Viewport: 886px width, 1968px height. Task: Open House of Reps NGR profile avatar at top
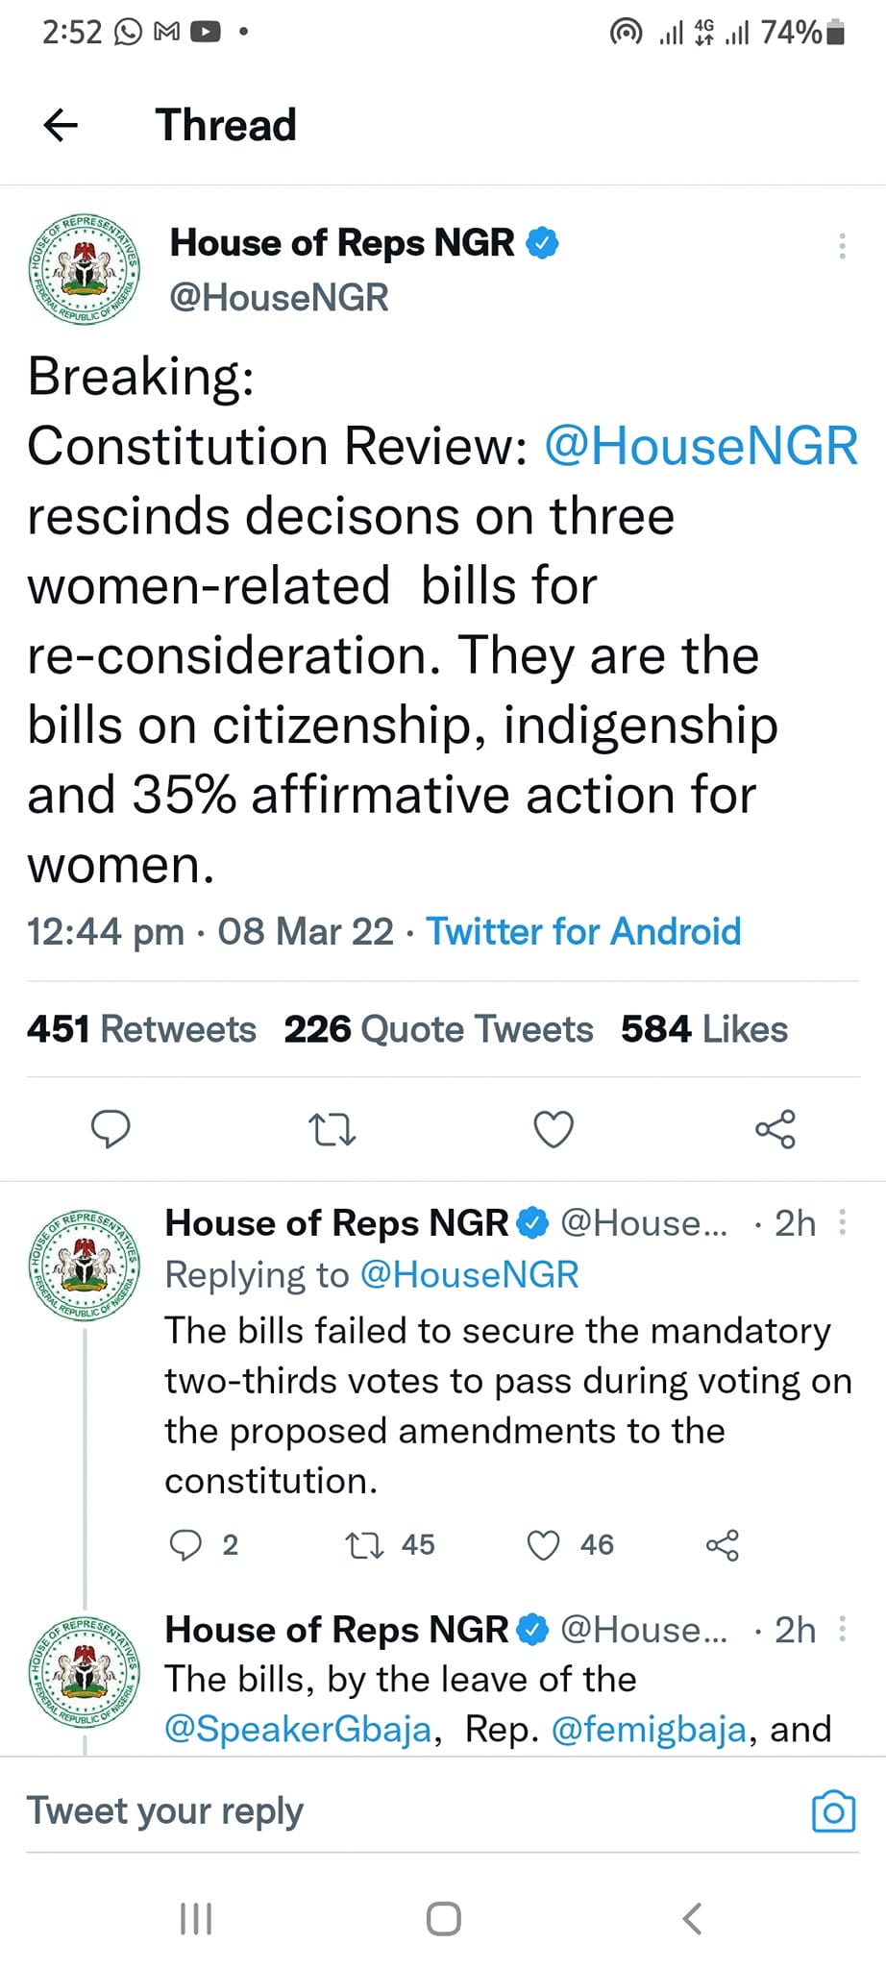click(x=85, y=269)
